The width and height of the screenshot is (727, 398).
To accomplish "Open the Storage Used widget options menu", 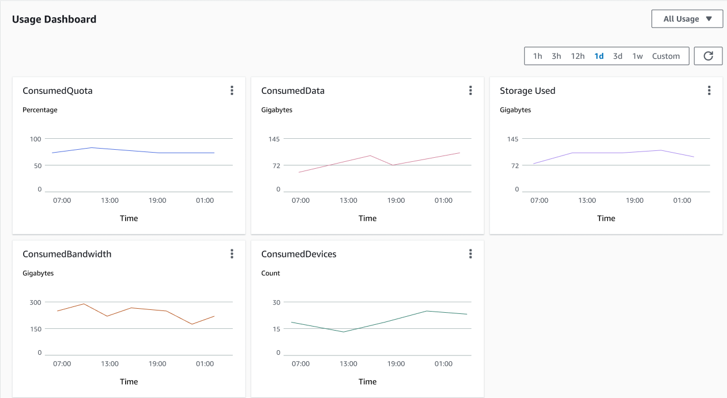I will click(709, 90).
